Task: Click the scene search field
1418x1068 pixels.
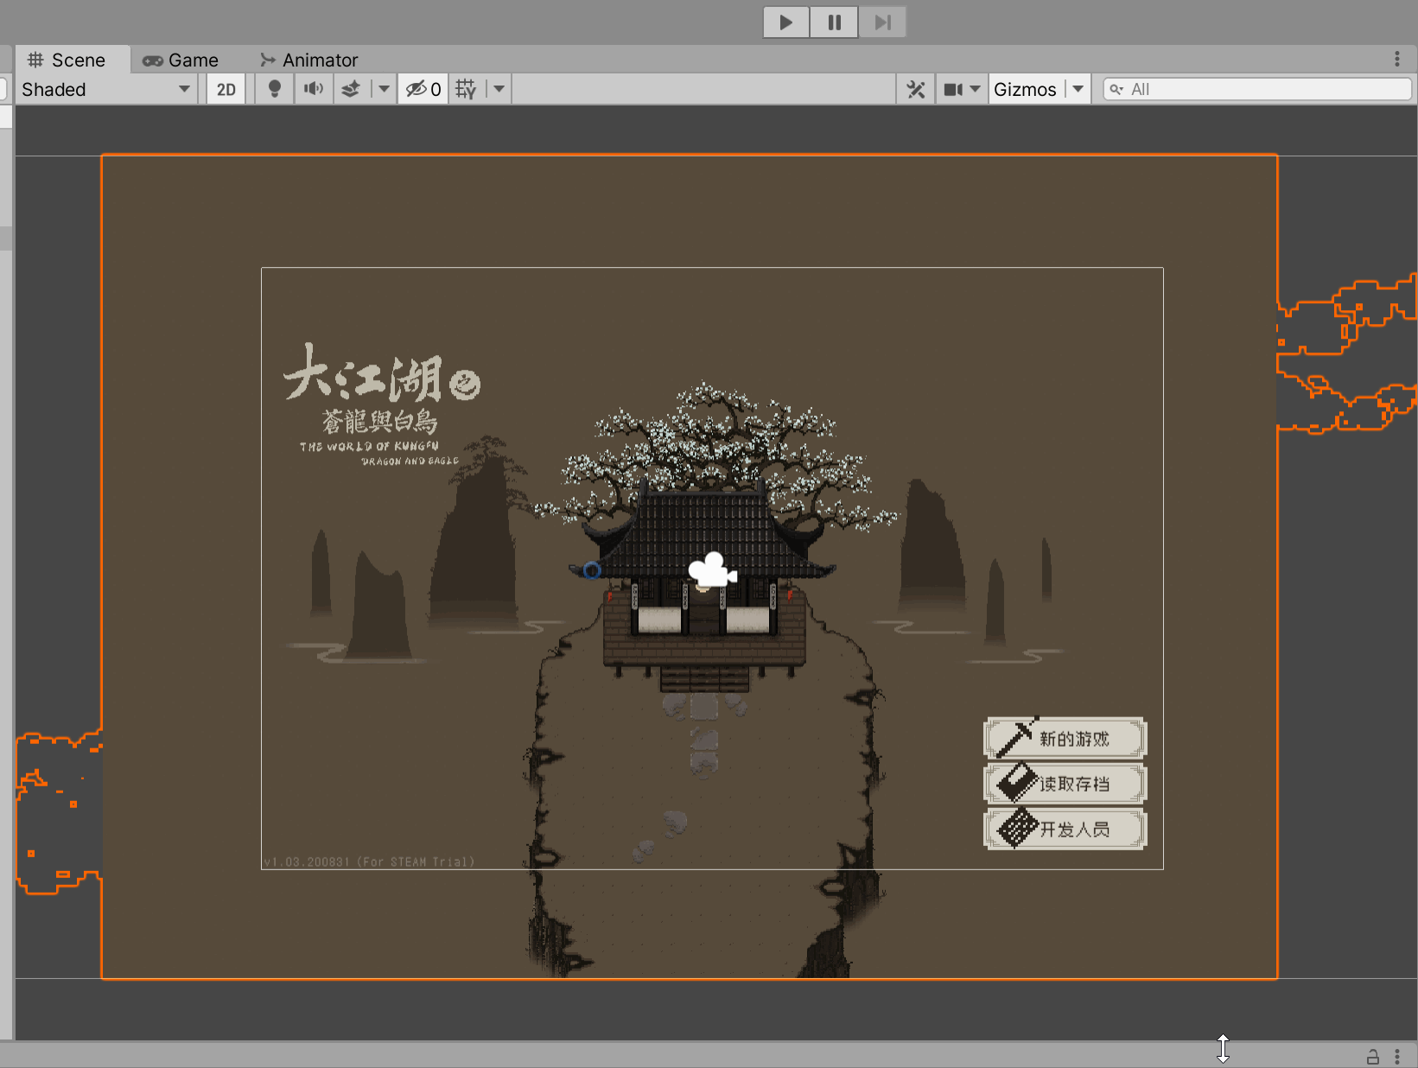Action: point(1257,89)
